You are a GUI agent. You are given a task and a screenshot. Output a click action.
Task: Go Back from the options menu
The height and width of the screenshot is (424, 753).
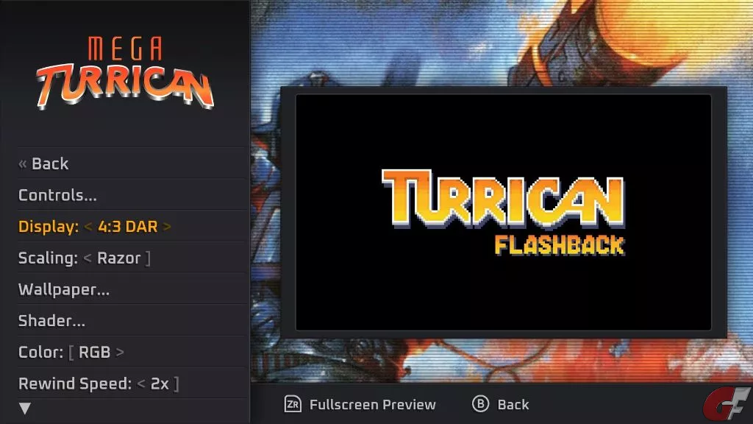click(x=131, y=163)
